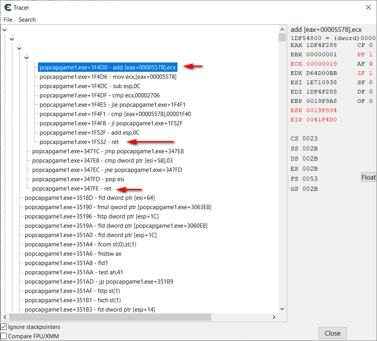377x341 pixels.
Task: Click the ZF 1 flag value
Action: [x=365, y=73]
